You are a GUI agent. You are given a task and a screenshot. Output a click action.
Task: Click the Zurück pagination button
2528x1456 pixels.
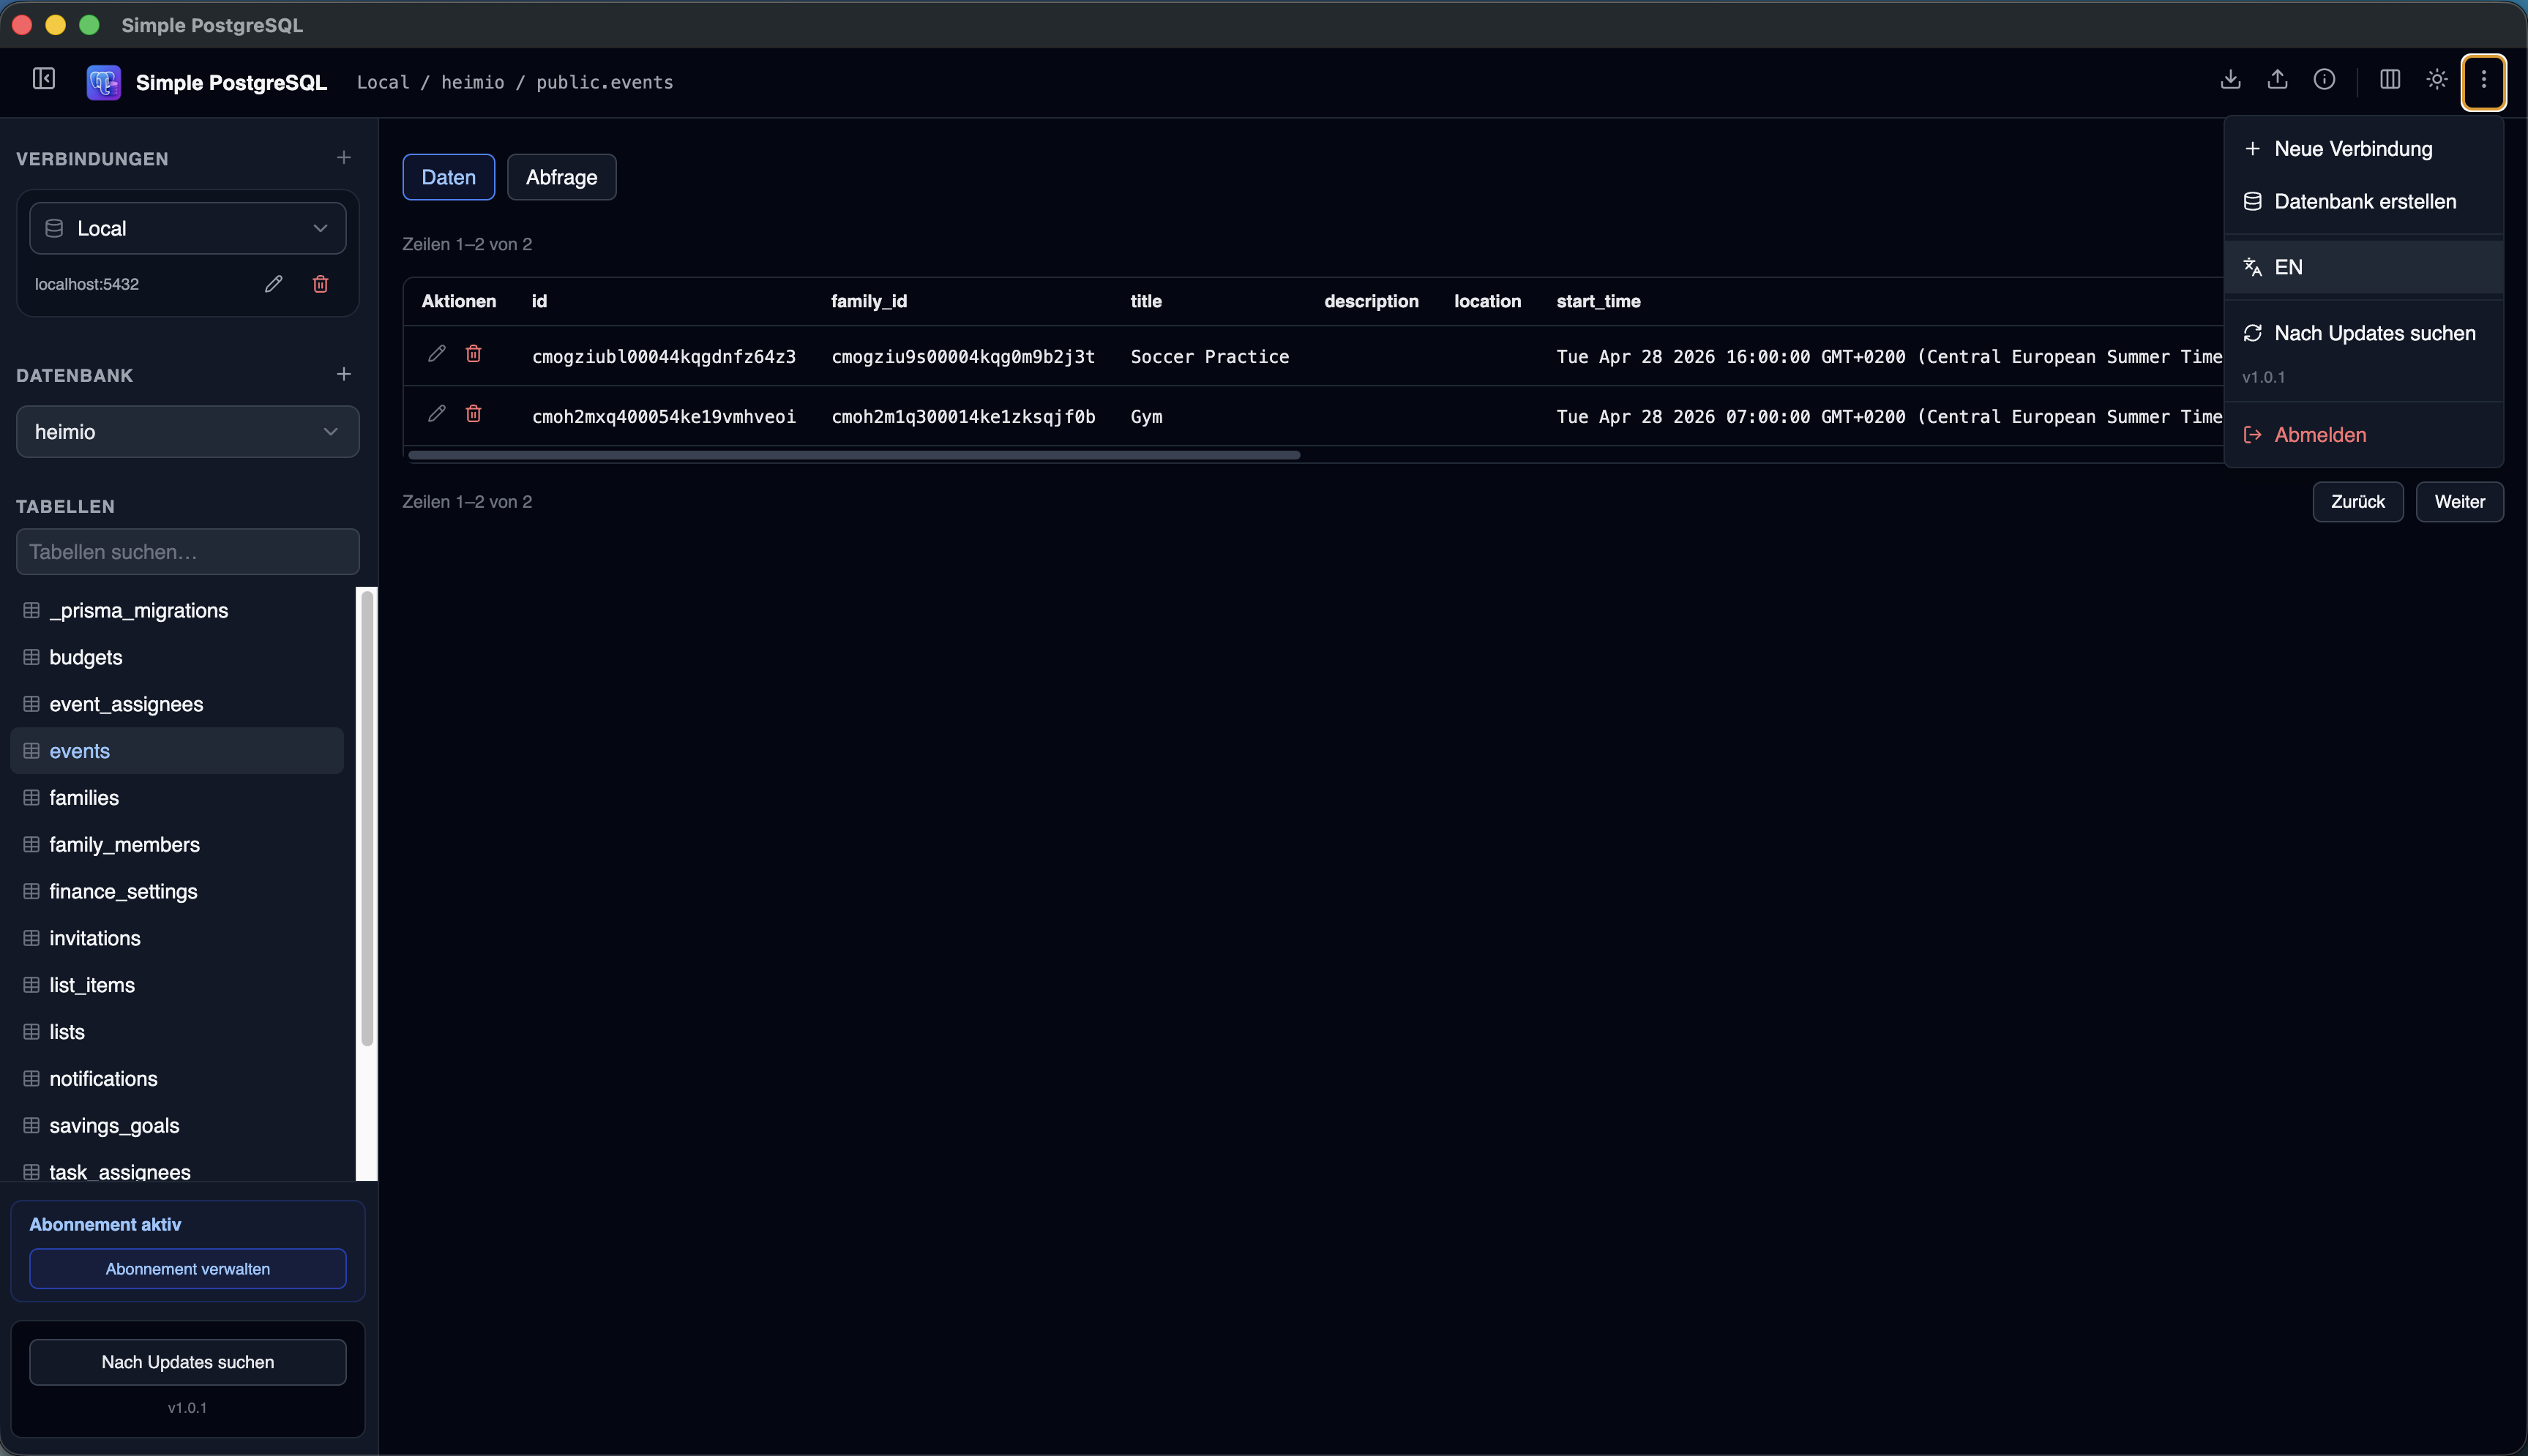(2357, 502)
